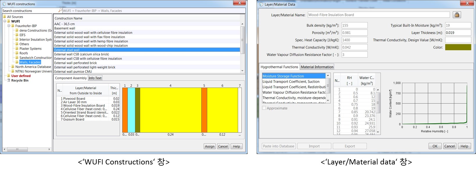
Task: Click the EIFS folder icon
Action: tap(17, 35)
